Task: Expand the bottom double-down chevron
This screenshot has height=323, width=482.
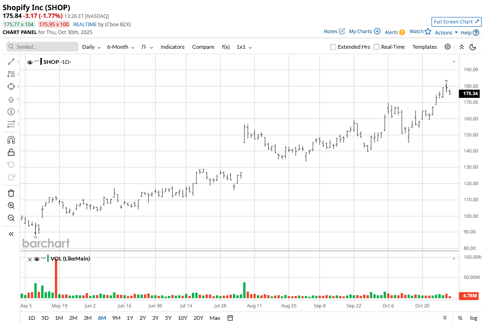Action: [444, 318]
